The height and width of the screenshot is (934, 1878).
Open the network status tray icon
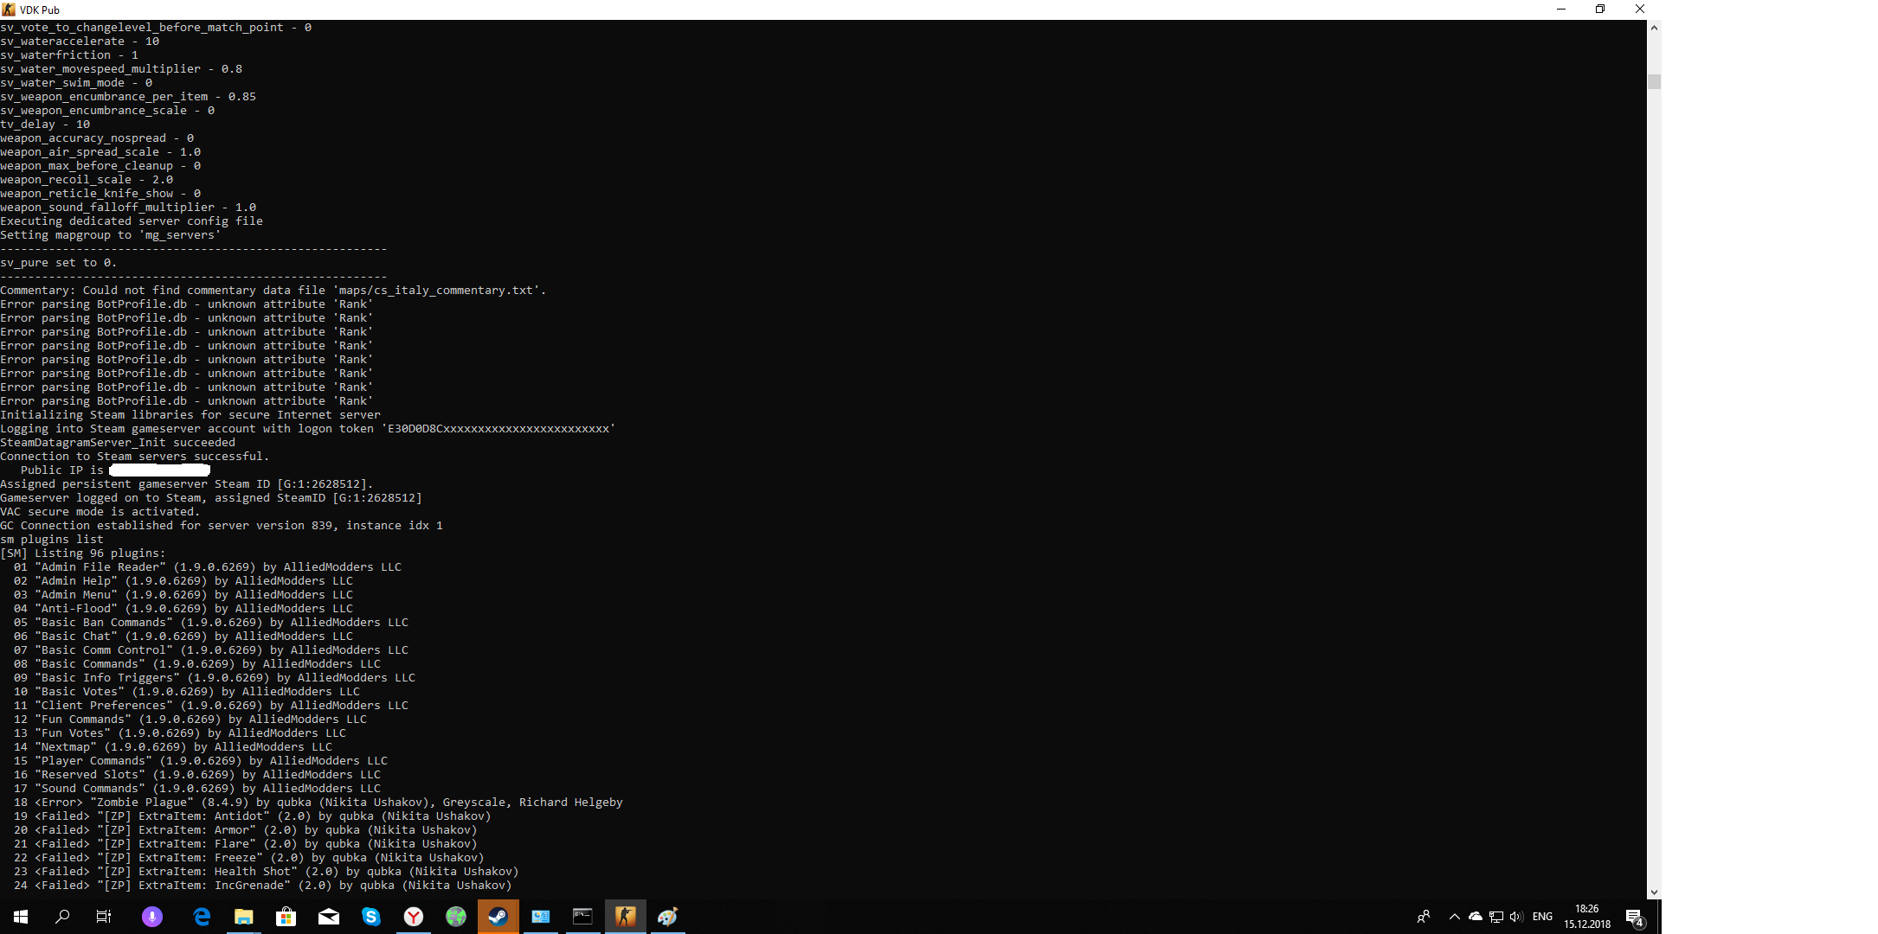1496,917
